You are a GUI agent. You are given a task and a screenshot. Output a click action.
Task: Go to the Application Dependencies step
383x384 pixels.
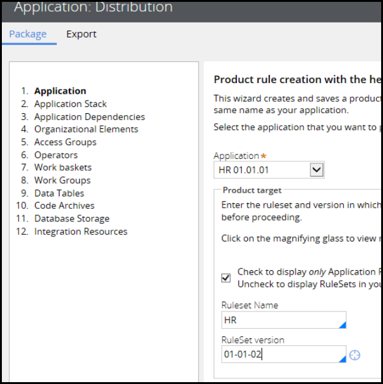[x=89, y=117]
